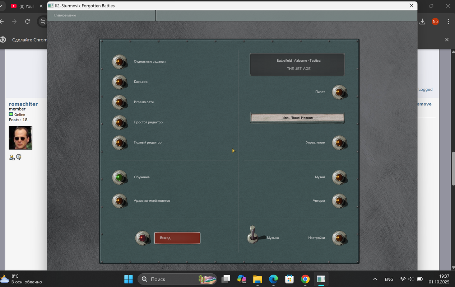The width and height of the screenshot is (455, 287).
Task: Click romachiter avatar image in browser
Action: [20, 138]
